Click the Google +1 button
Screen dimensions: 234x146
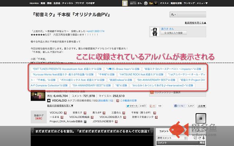coord(152,106)
